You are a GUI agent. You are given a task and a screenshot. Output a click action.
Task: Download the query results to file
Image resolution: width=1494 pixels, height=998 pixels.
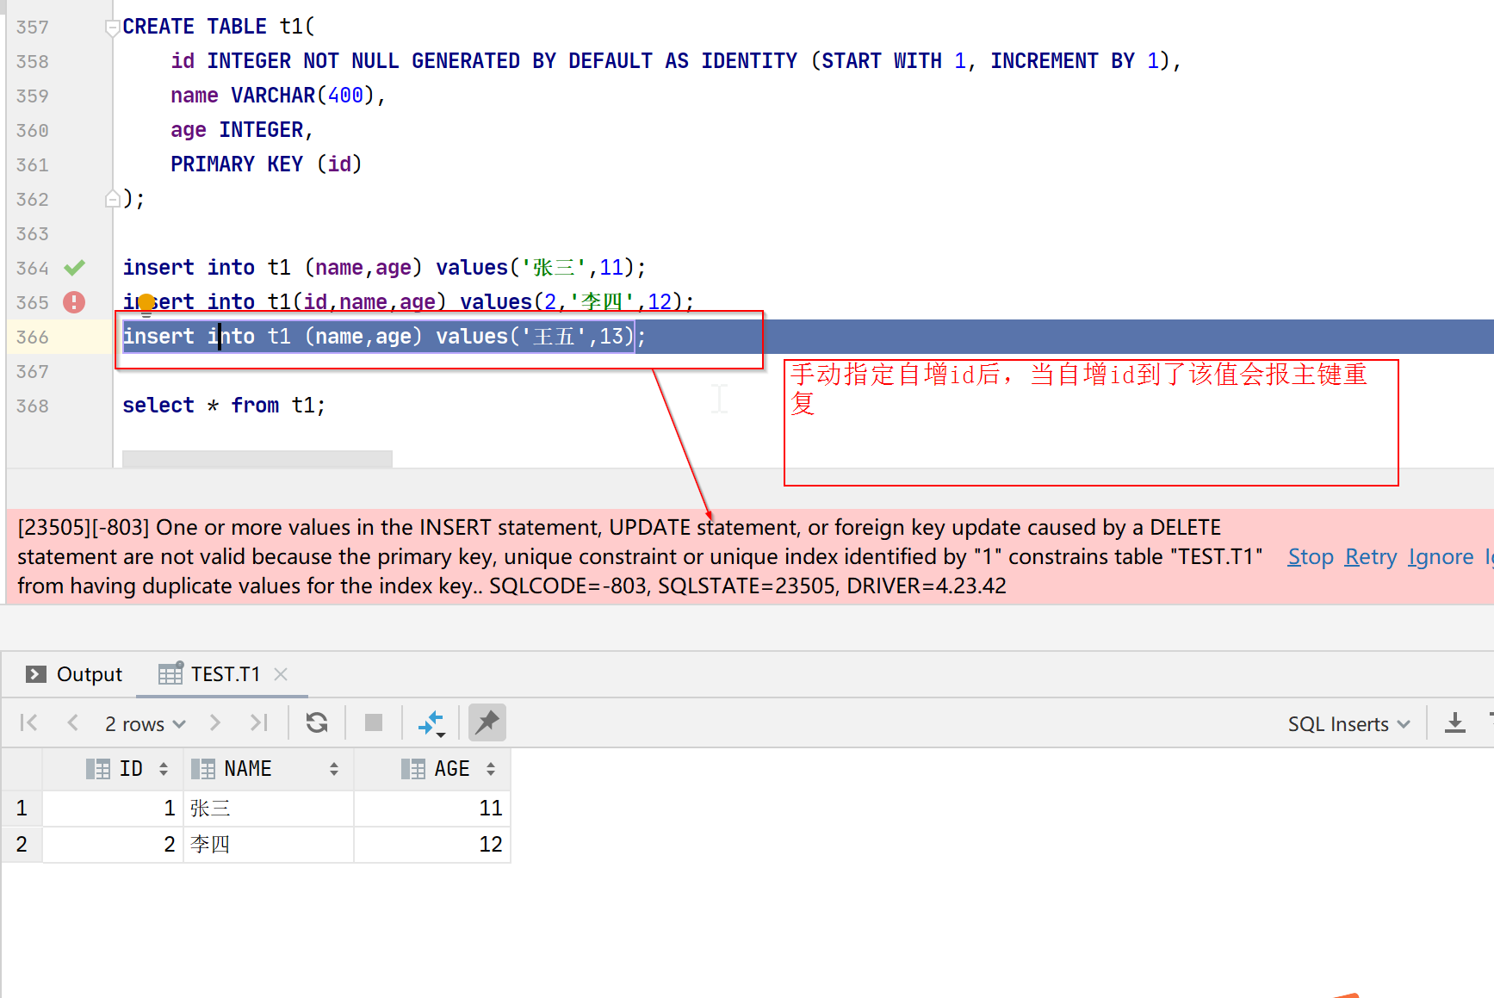(x=1455, y=722)
